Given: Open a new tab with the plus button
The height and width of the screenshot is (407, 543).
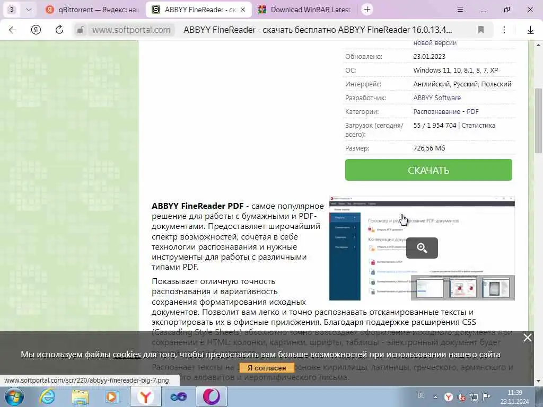Looking at the screenshot, I should point(367,10).
